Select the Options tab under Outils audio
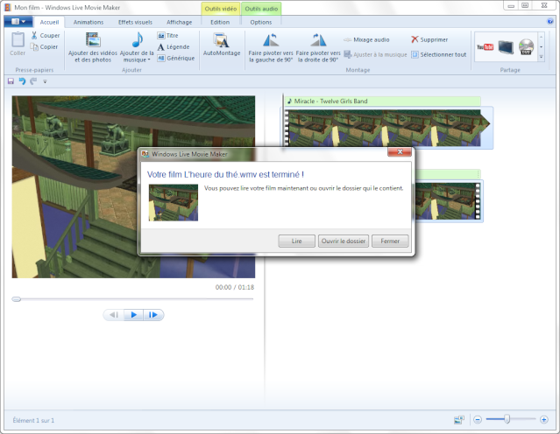 [260, 22]
